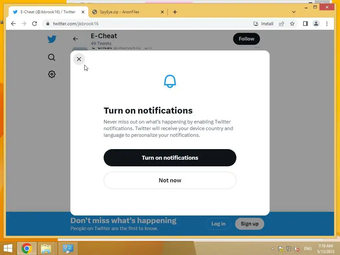This screenshot has height=255, width=340.
Task: Open the search magnifier icon in sidebar
Action: coord(51,57)
